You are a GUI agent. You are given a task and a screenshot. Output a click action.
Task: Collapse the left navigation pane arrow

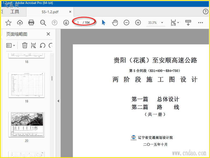click(x=58, y=101)
